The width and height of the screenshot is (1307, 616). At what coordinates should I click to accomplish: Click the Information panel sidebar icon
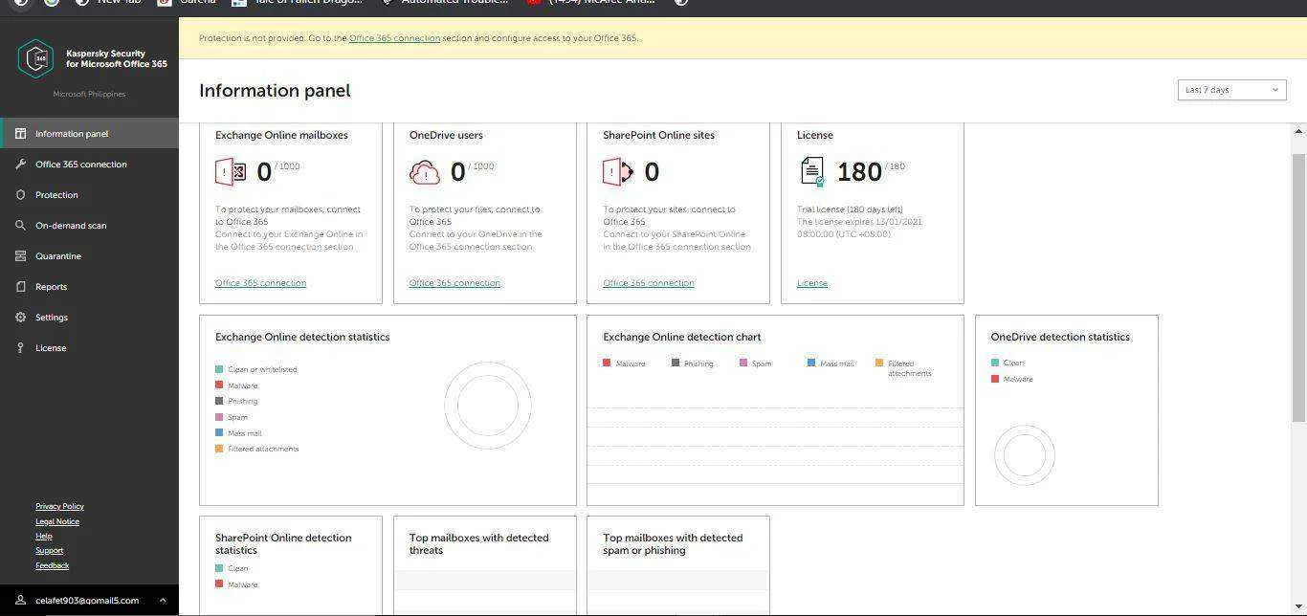[20, 134]
